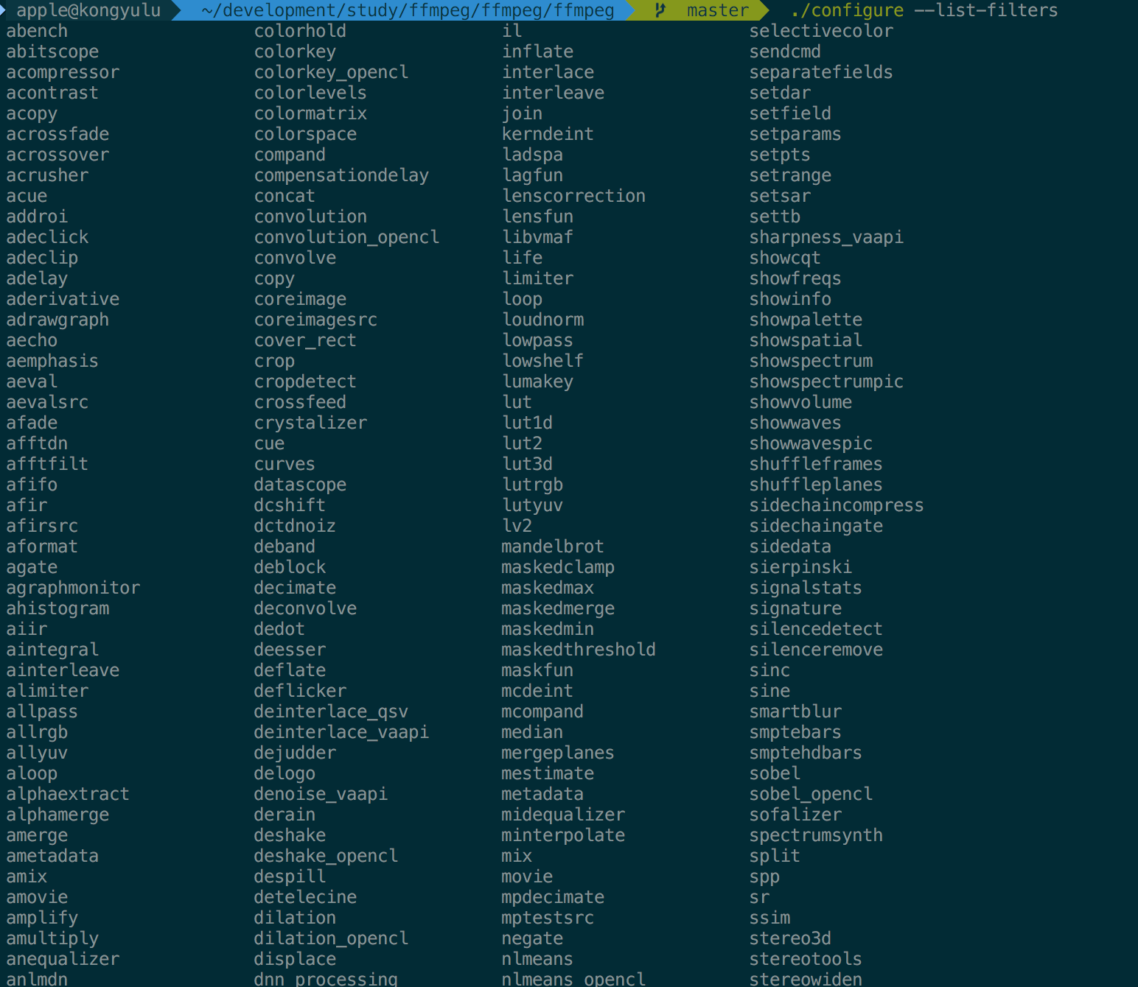Click the 'sierpinski' entry

(x=800, y=567)
